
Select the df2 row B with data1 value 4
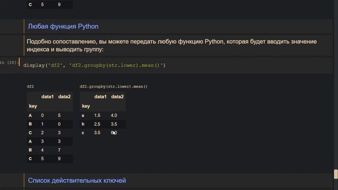[50, 150]
